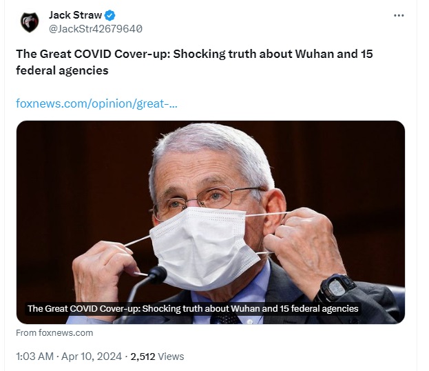The image size is (429, 371).
Task: Open the 1:03 AM timestamp
Action: (x=34, y=357)
